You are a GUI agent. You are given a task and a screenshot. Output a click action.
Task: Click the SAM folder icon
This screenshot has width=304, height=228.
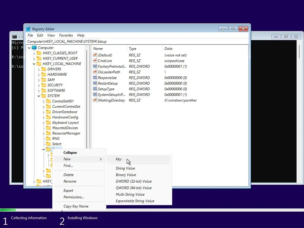[x=44, y=80]
